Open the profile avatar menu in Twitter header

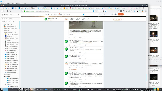coord(115,14)
